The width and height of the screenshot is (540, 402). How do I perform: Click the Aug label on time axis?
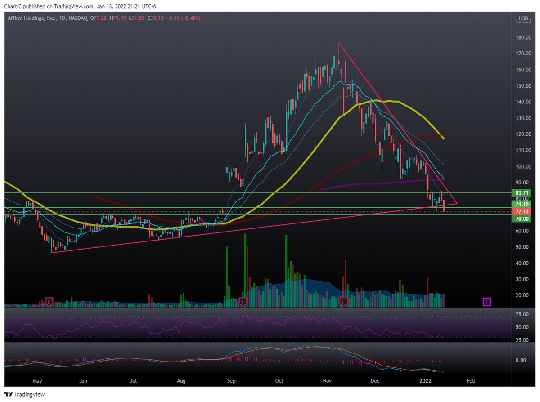point(181,380)
